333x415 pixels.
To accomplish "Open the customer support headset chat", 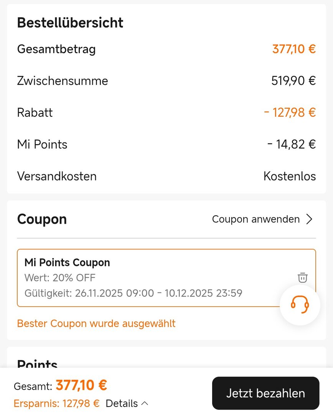I will point(300,305).
